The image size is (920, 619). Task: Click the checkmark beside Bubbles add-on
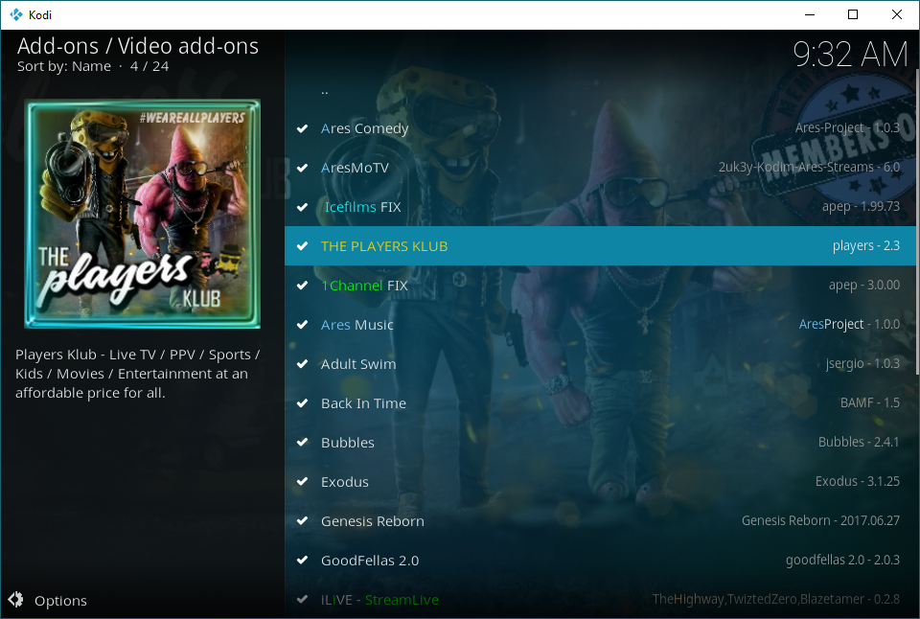pos(303,443)
